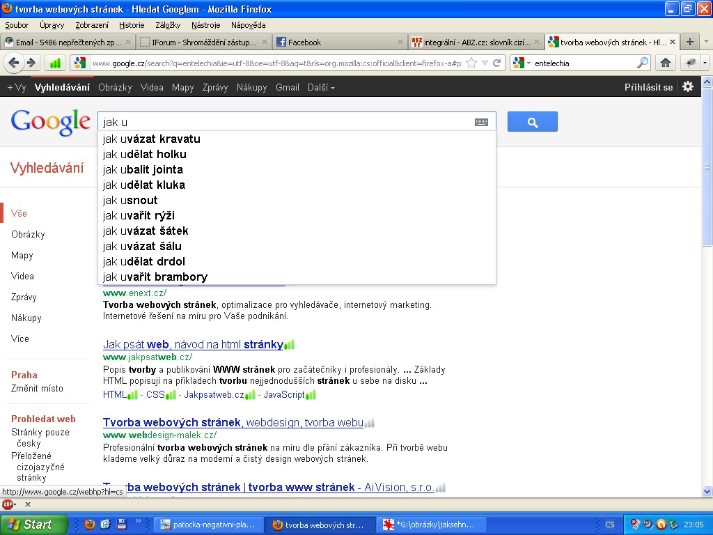Click the Firefox back arrow button

point(14,63)
